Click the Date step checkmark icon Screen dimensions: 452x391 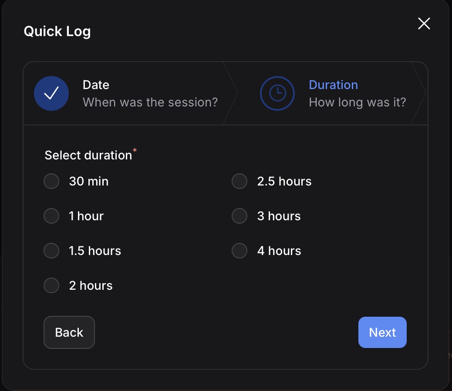pyautogui.click(x=51, y=93)
